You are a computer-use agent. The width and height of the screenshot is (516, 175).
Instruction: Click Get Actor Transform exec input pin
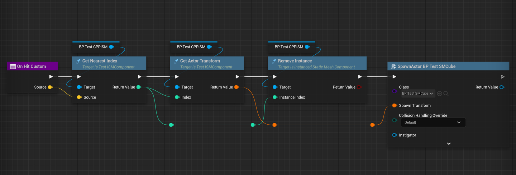[x=177, y=76]
